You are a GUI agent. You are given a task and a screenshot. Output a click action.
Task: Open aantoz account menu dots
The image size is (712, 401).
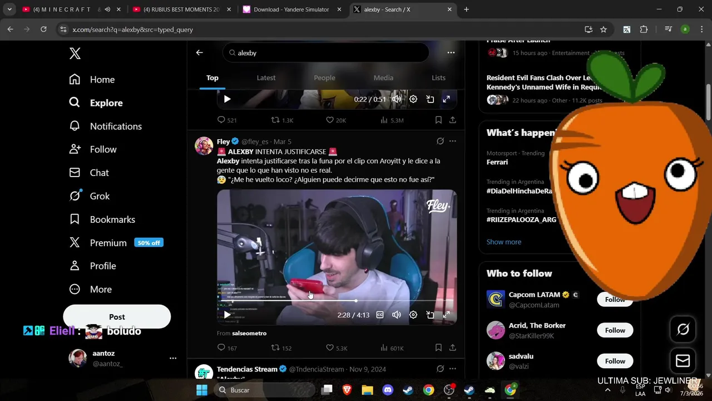173,358
